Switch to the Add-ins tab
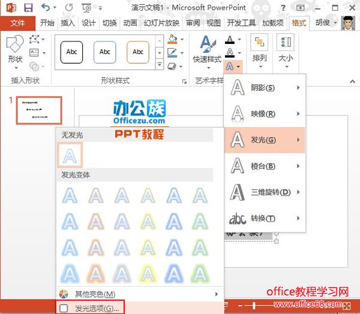This screenshot has height=314, width=360. pos(273,23)
